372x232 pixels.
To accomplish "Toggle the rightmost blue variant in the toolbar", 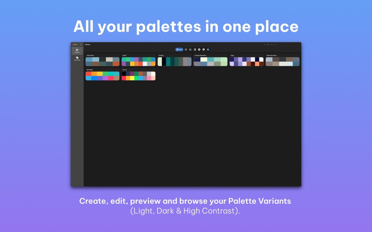I will point(208,50).
